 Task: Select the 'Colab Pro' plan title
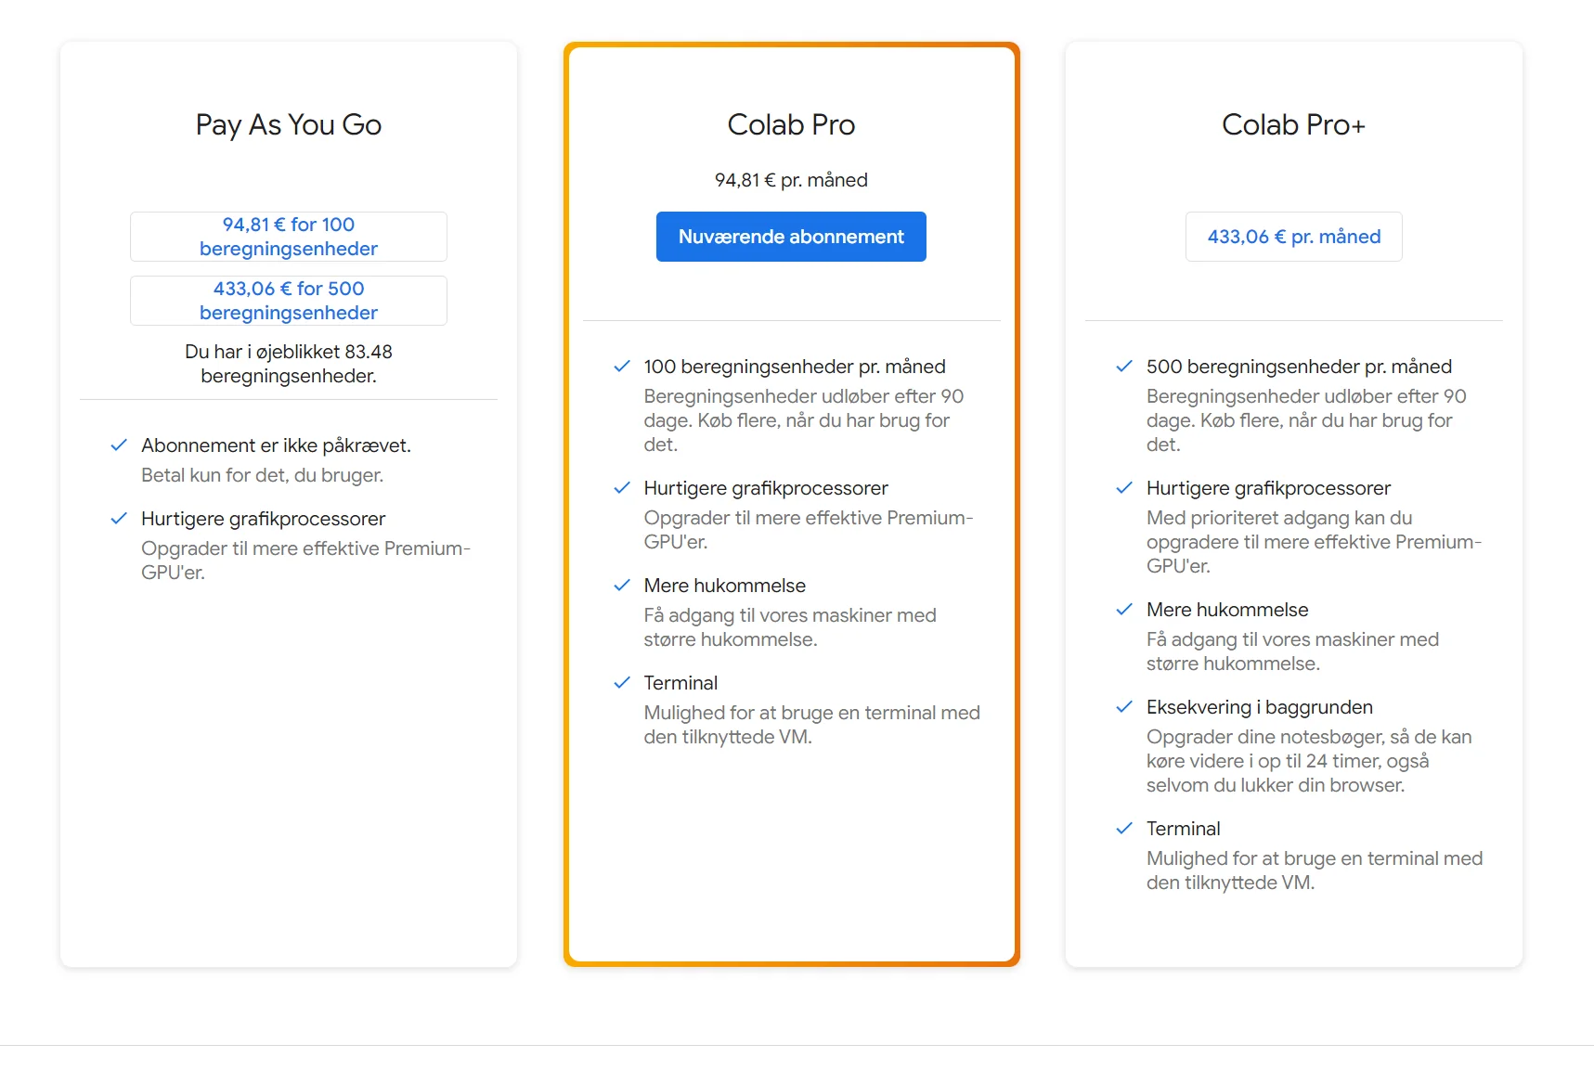coord(790,124)
